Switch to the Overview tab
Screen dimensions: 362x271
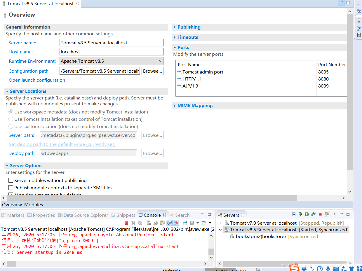[x=12, y=204]
